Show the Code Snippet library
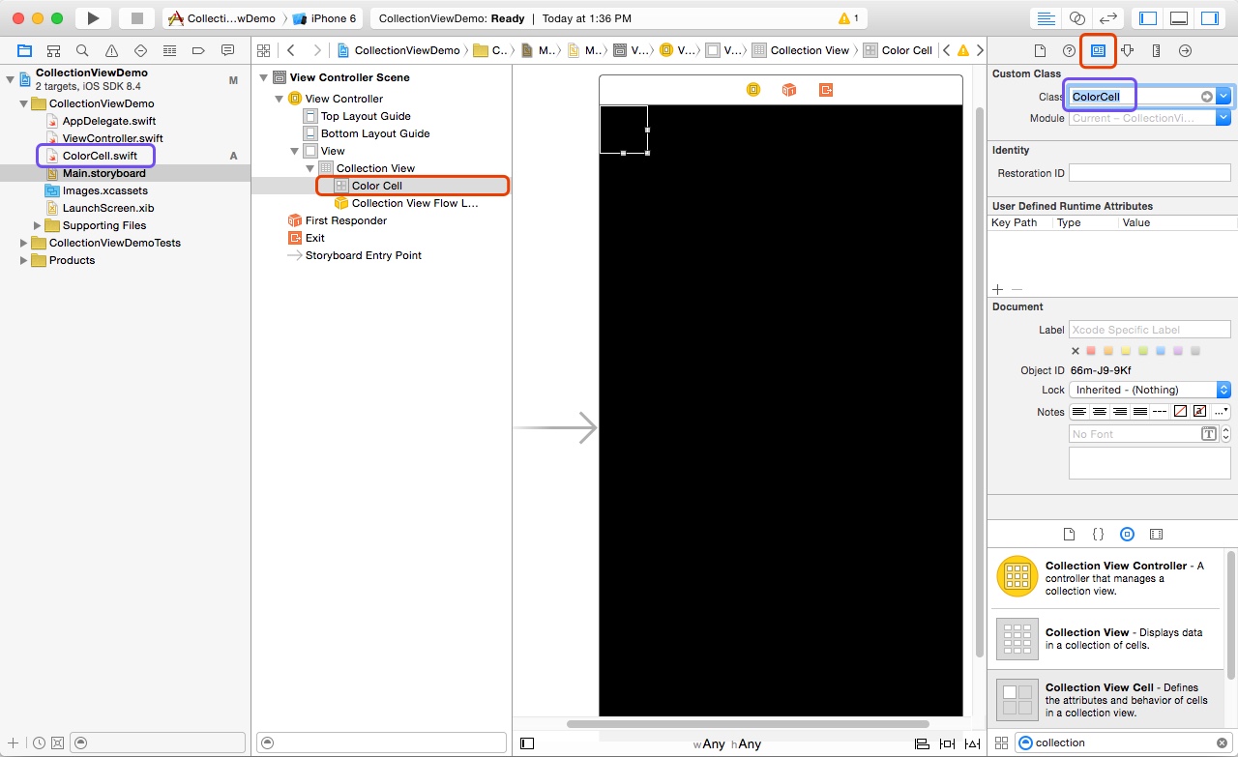This screenshot has height=757, width=1238. [x=1098, y=534]
